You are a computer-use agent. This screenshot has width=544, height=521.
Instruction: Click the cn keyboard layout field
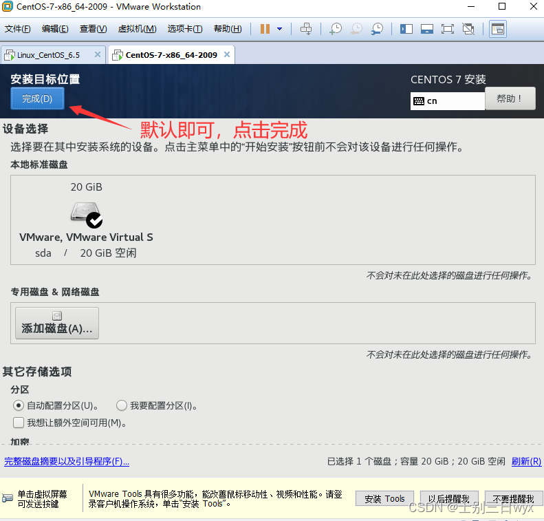pos(447,101)
